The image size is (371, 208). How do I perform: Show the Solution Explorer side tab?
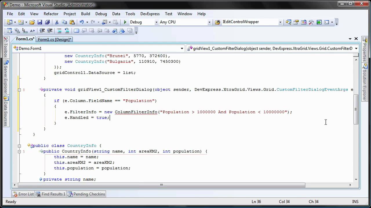[x=365, y=82]
